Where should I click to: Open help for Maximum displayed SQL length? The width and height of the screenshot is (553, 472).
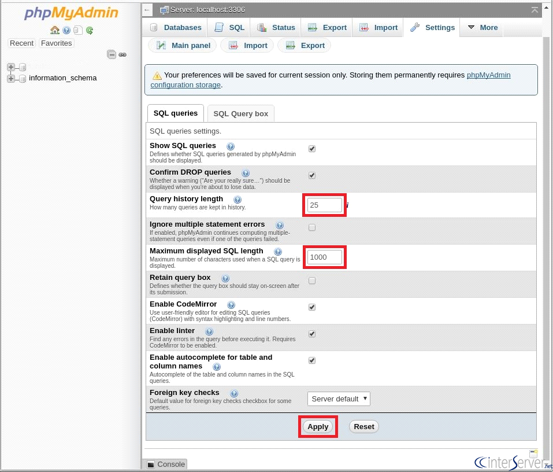[277, 252]
